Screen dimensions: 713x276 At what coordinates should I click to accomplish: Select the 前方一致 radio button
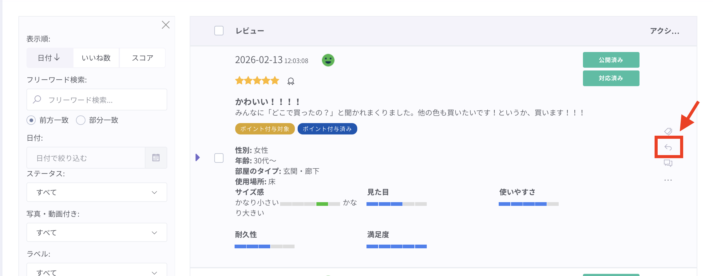pos(31,120)
